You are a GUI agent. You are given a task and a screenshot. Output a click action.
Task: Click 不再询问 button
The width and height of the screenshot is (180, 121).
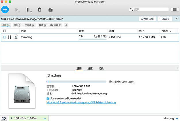pyautogui.click(x=165, y=19)
